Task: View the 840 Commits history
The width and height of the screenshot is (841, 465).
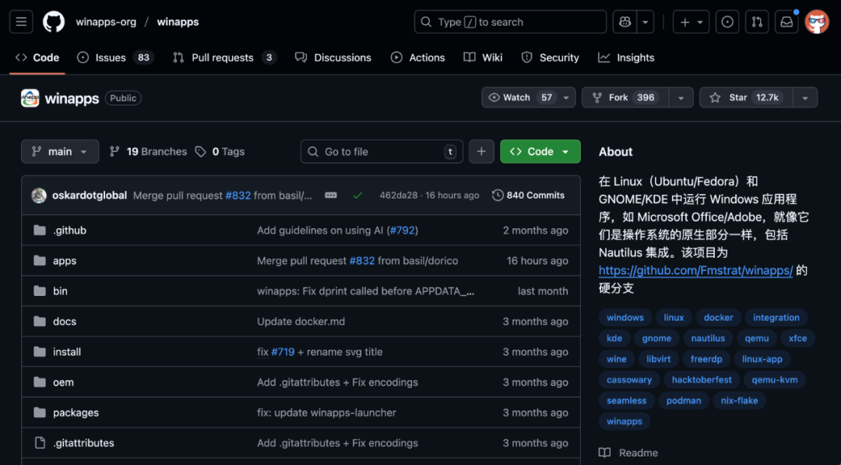Action: click(x=528, y=196)
